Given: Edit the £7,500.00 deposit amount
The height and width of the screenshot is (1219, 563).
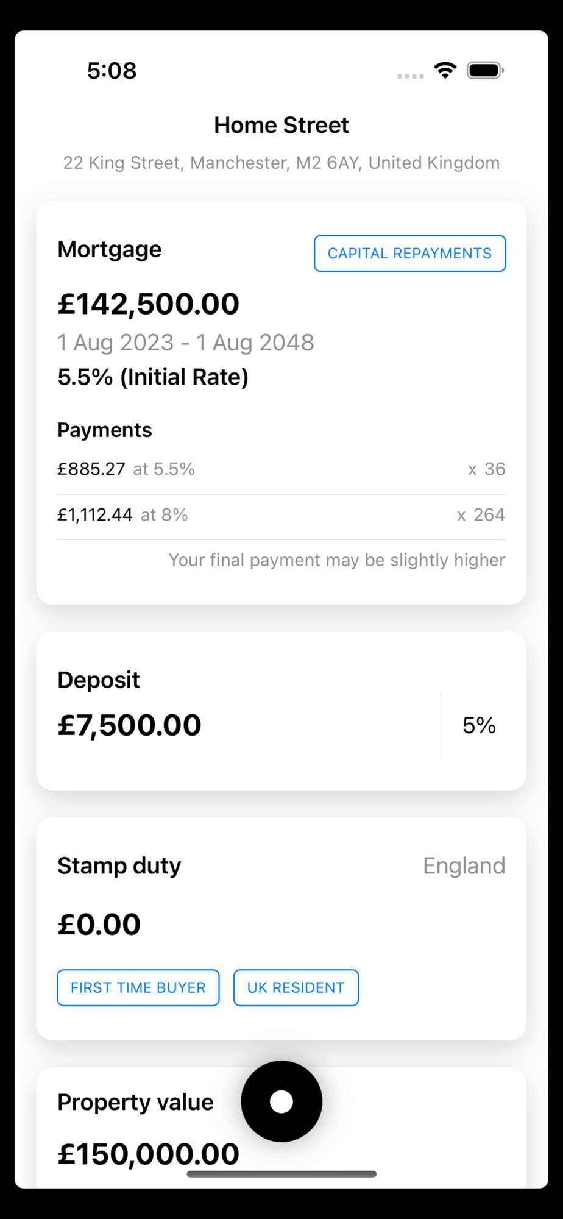Looking at the screenshot, I should tap(129, 725).
